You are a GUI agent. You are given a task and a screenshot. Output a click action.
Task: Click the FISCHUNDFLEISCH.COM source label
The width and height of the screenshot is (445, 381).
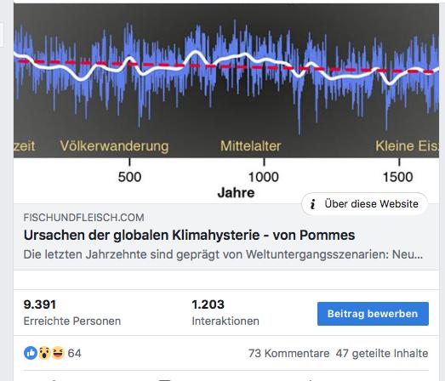point(83,218)
